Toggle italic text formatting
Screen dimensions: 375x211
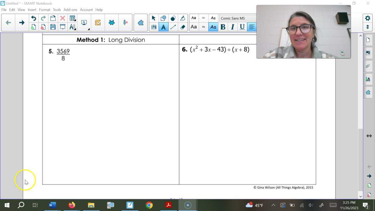232,27
